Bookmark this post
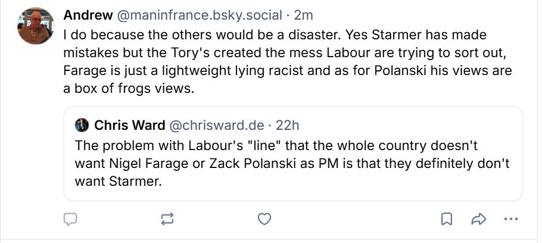542x243 pixels. click(446, 219)
